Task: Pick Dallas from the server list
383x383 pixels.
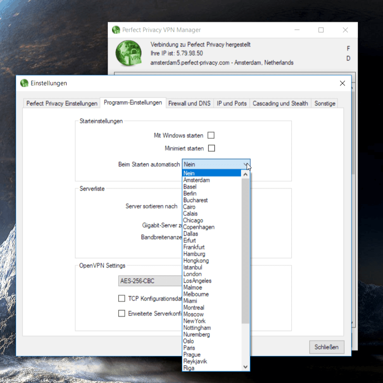Action: click(x=212, y=234)
